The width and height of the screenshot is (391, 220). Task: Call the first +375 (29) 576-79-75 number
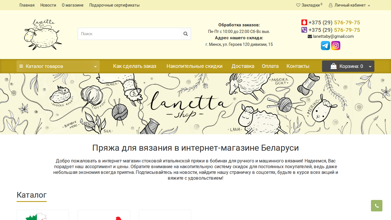click(334, 22)
